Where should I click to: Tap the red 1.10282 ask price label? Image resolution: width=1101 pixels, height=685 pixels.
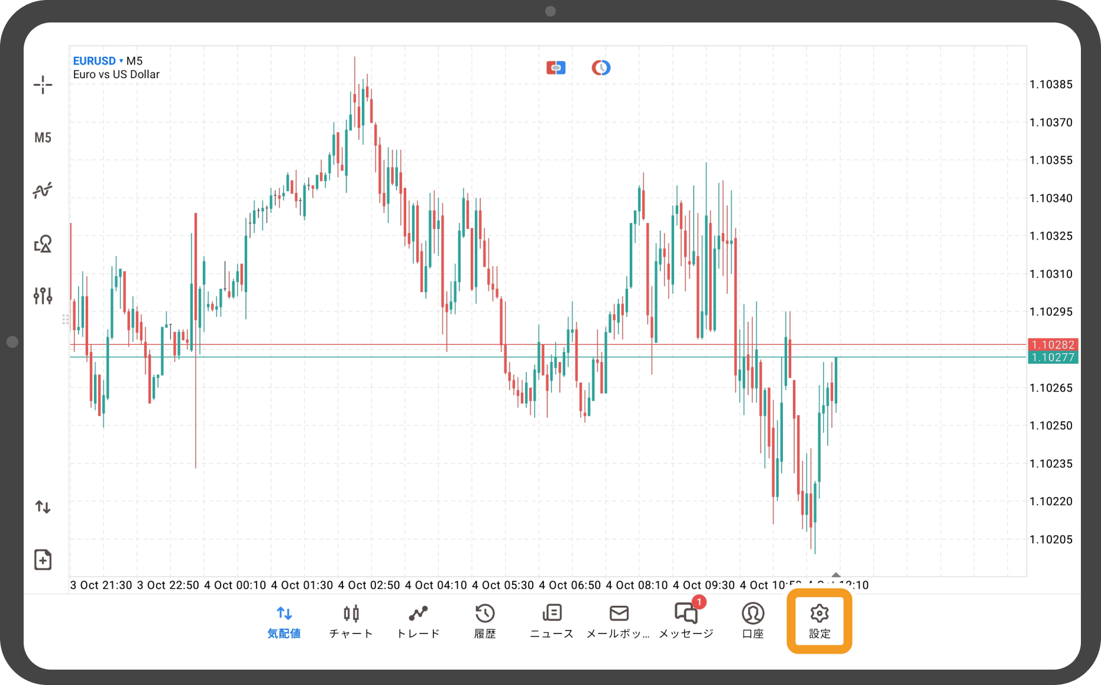point(1053,344)
